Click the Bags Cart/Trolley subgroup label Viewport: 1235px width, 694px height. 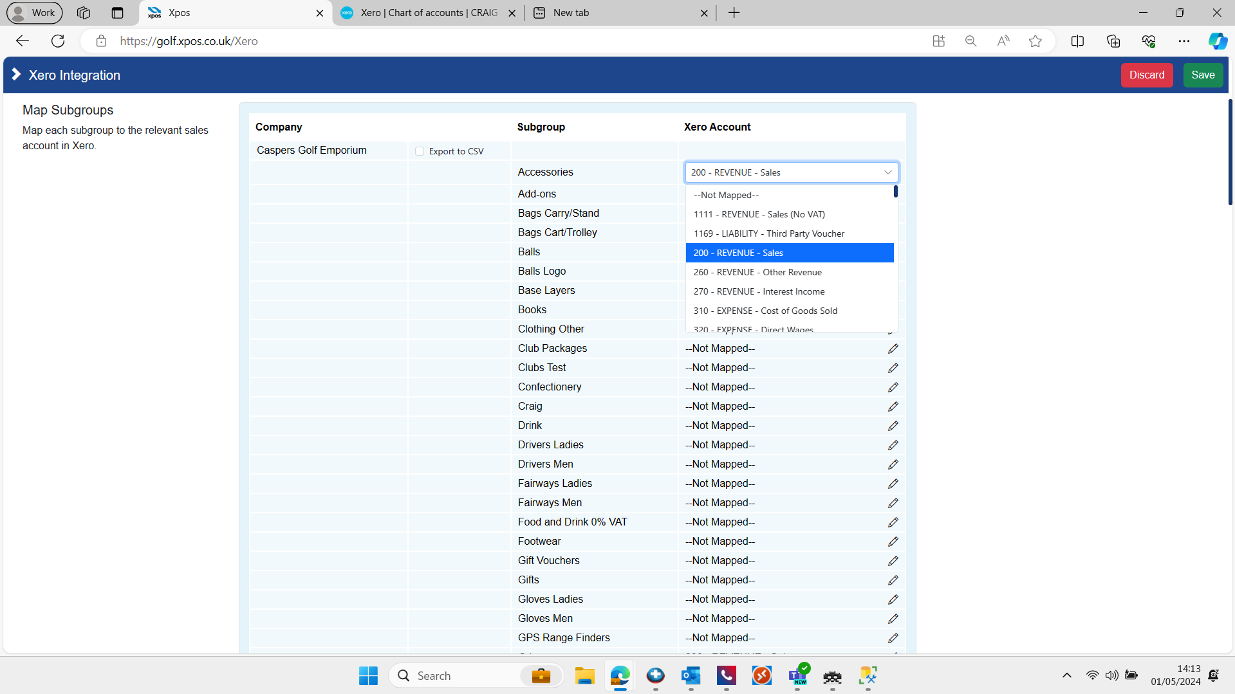point(557,233)
